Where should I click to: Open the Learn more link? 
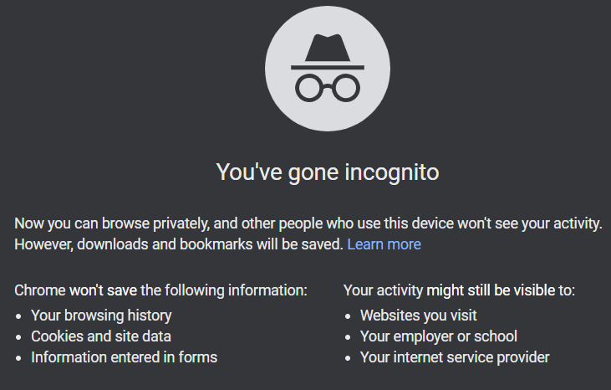(x=384, y=244)
